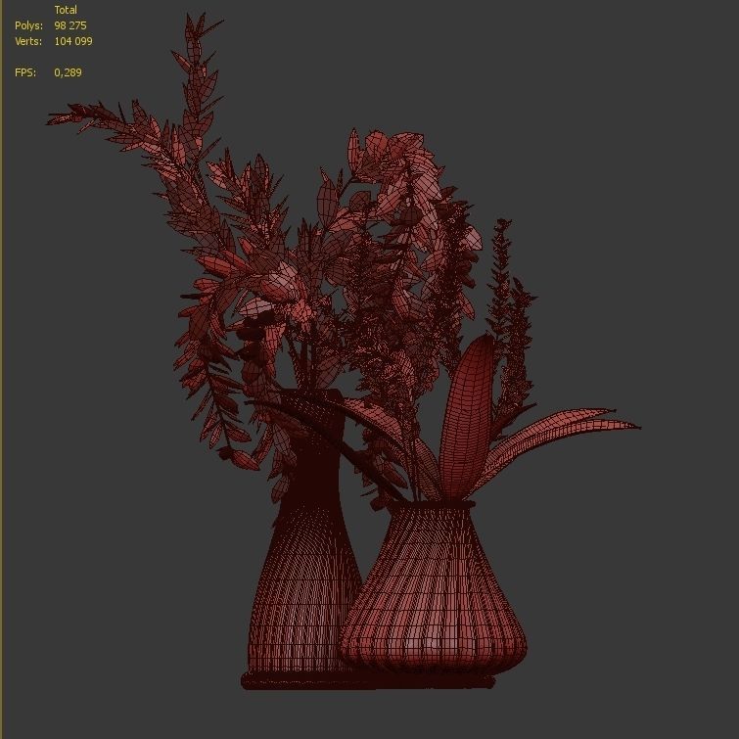Viewport: 739px width, 739px height.
Task: Select the vertex count '104 099'
Action: coord(73,41)
